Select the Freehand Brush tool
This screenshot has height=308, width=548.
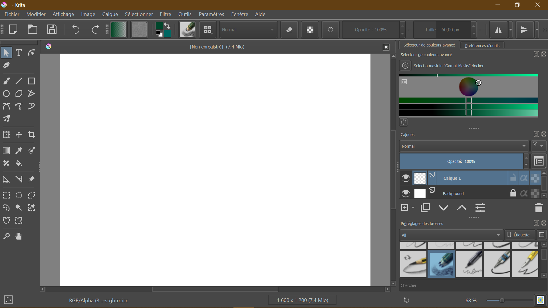point(6,81)
